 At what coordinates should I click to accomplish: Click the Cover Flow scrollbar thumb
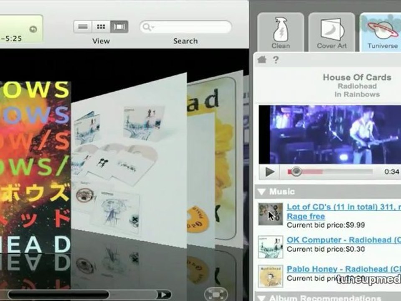click(x=59, y=295)
